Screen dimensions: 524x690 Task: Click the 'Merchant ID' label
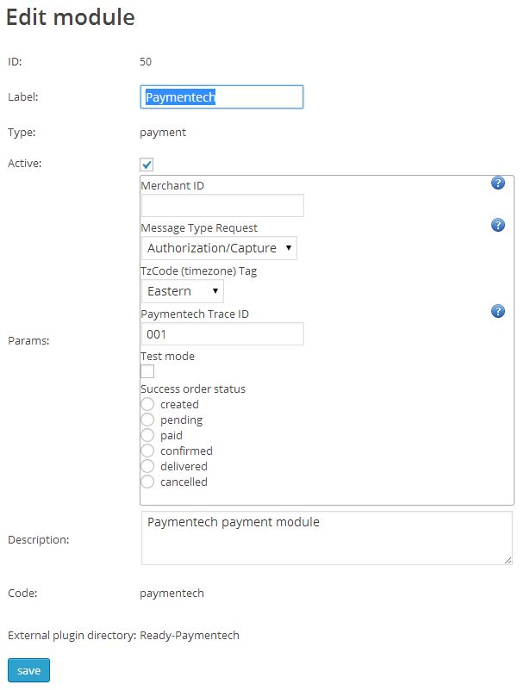click(x=172, y=186)
